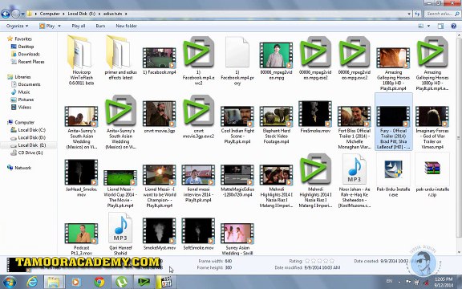Click the Search edius tuts box
Screen dimensions: 462x289
(x=442, y=14)
